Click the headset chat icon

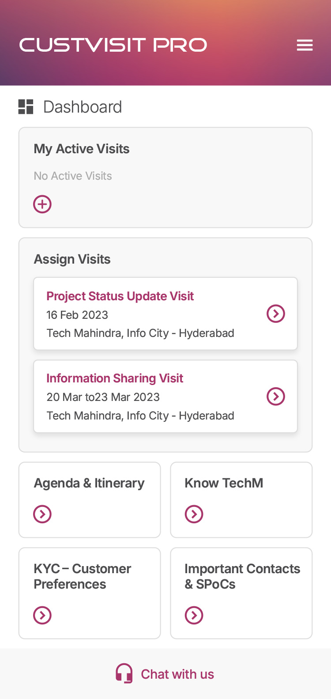124,674
